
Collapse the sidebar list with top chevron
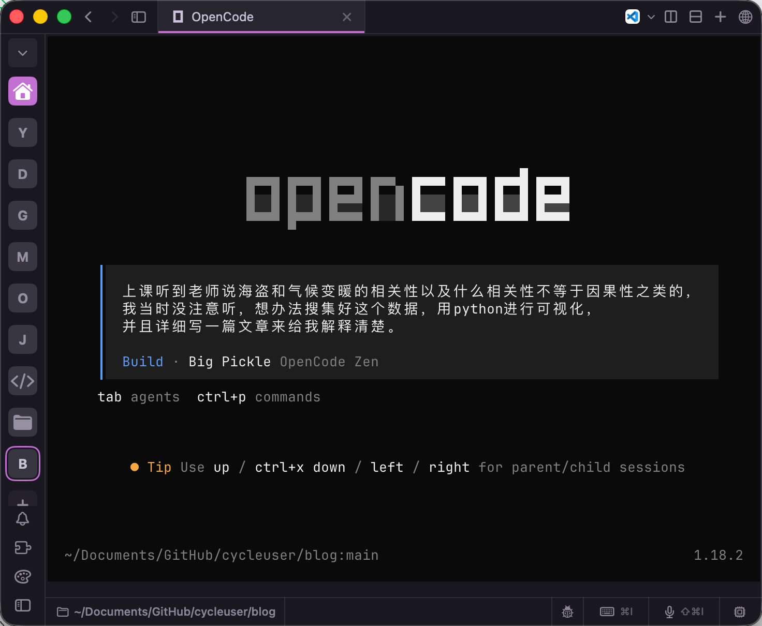[23, 53]
